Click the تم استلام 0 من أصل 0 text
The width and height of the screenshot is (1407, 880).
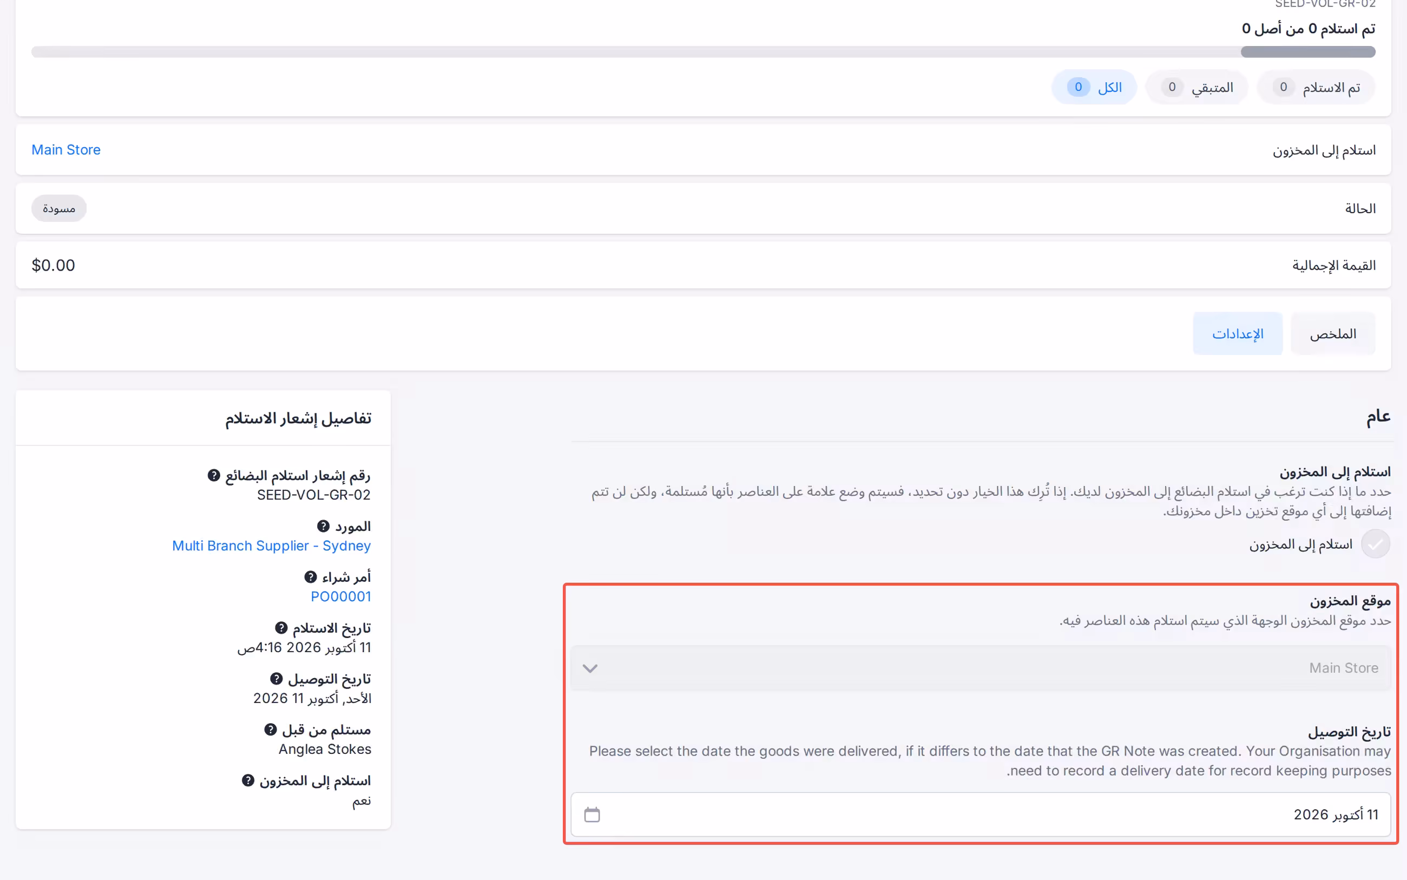click(x=1309, y=28)
